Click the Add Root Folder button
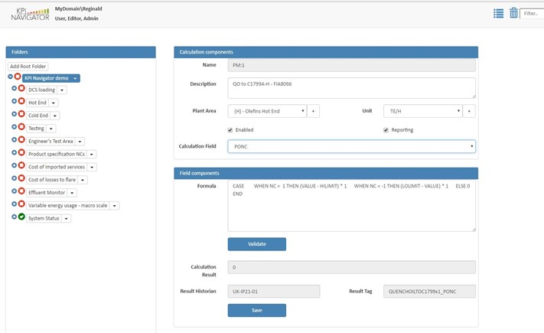Screen dimensions: 544x333 pos(28,67)
